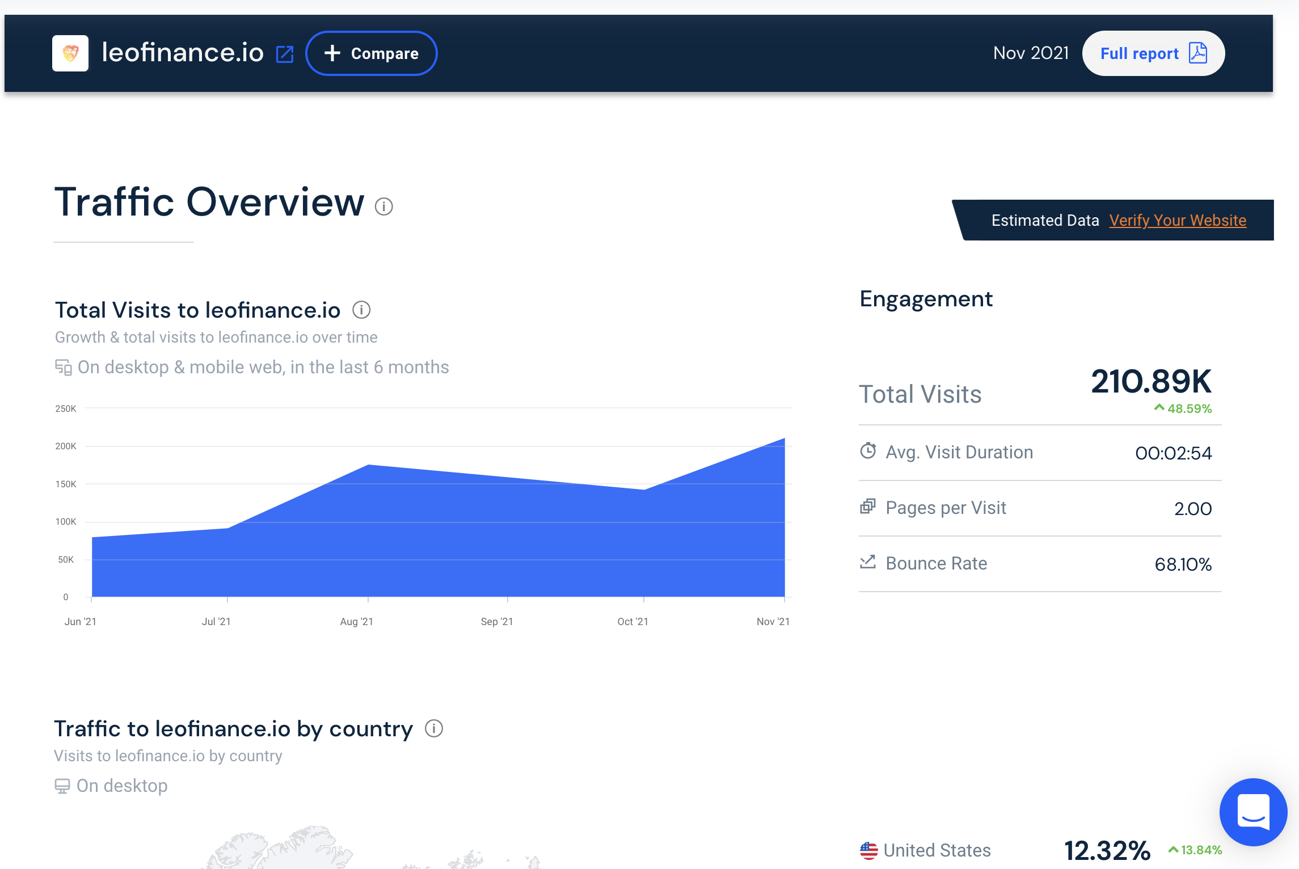Click the 210.89K total visits value

pos(1151,381)
